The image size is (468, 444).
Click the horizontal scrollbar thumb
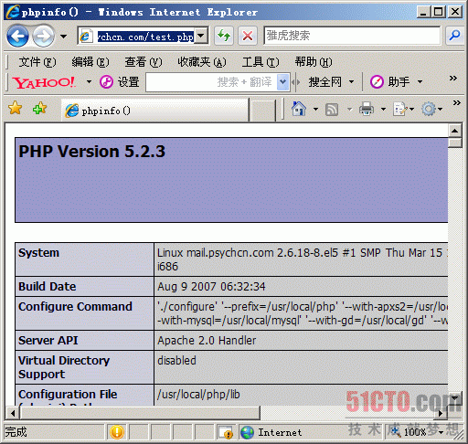coord(140,413)
